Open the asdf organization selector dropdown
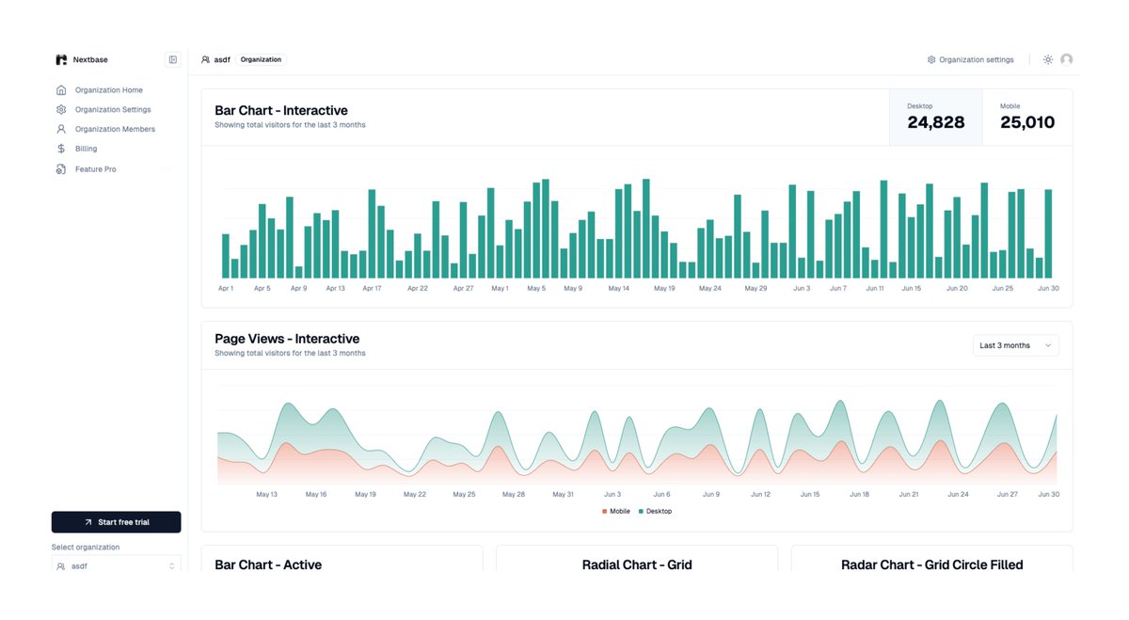The height and width of the screenshot is (620, 1129). [x=116, y=565]
